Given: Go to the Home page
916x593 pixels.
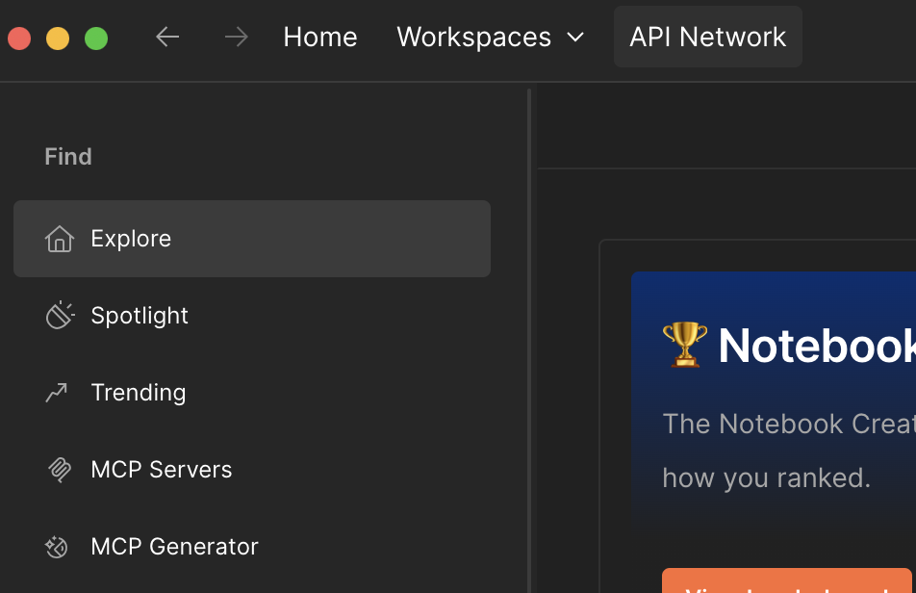Looking at the screenshot, I should pyautogui.click(x=320, y=38).
